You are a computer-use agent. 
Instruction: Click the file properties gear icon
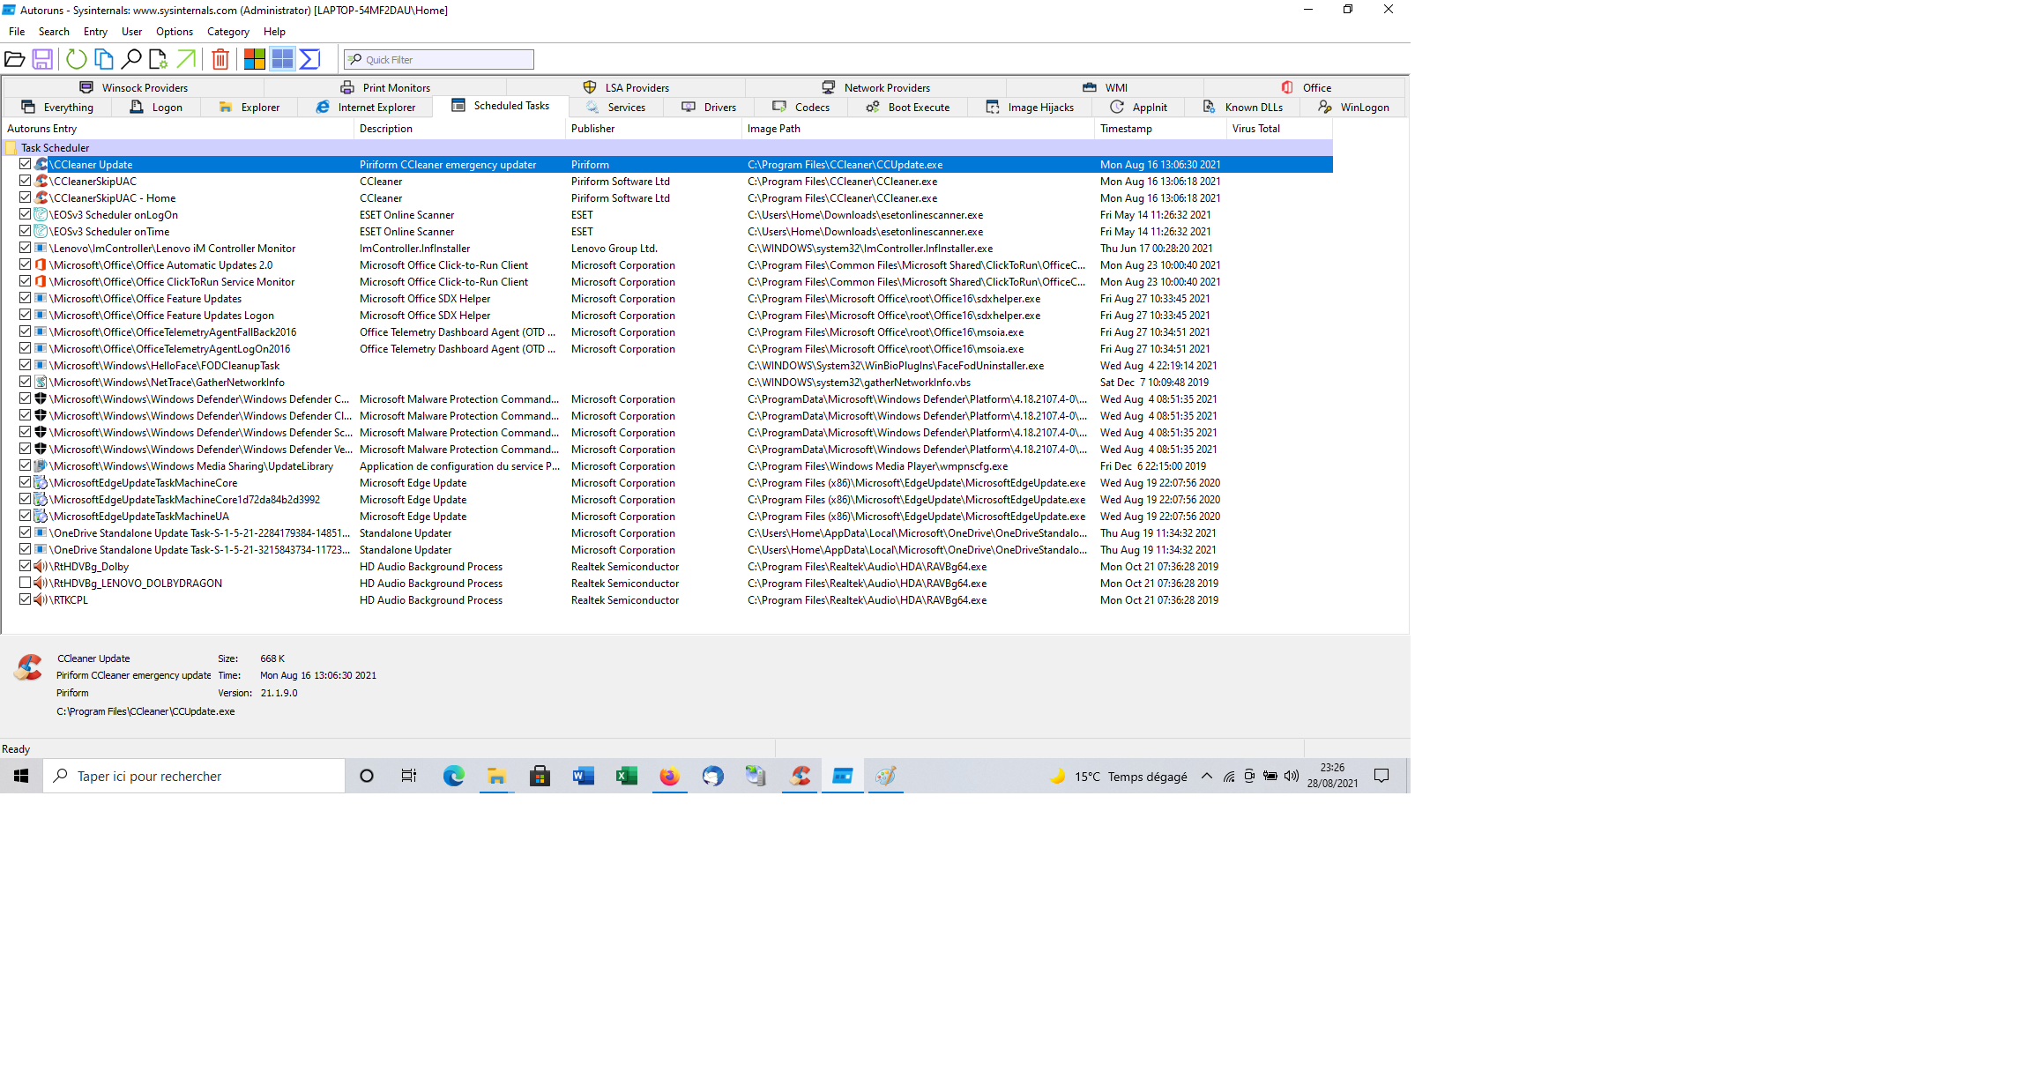pos(159,59)
